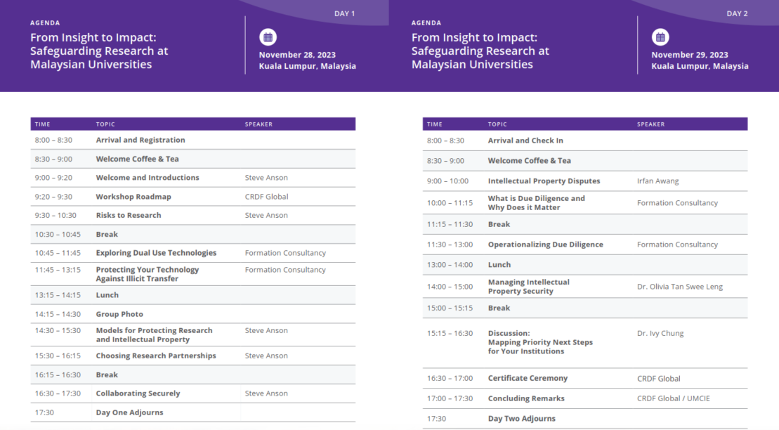This screenshot has height=430, width=779.
Task: Select Day 1 'Arrival and Registration' topic
Action: tap(140, 140)
